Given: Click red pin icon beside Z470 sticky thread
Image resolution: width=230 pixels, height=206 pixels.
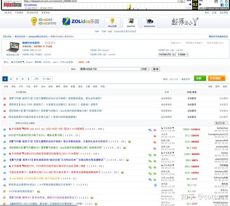Looking at the screenshot, I should coord(5,117).
